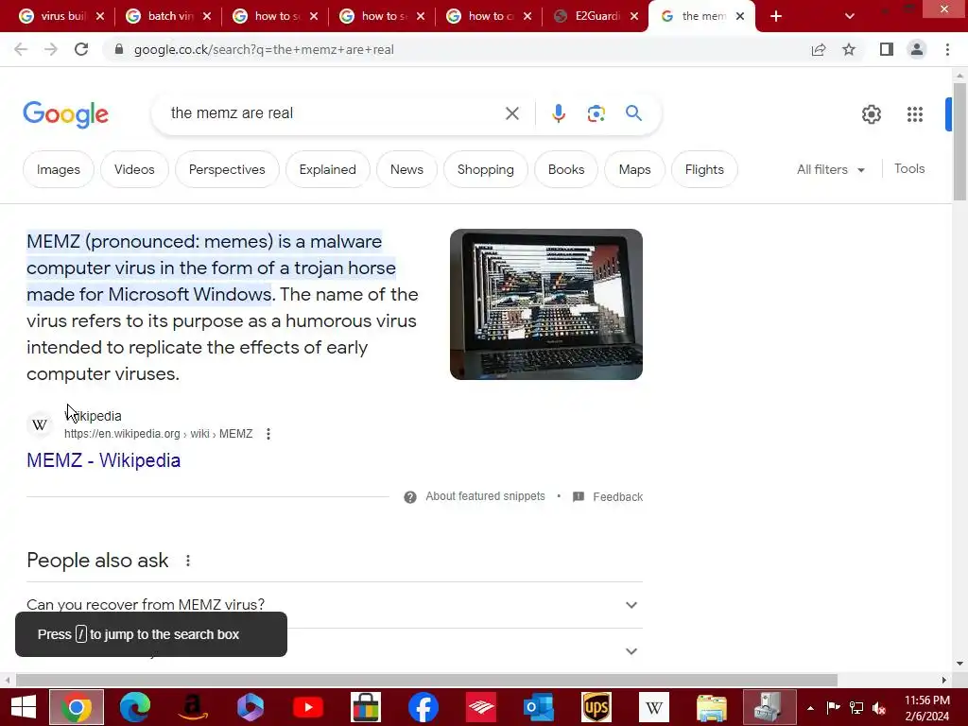Viewport: 968px width, 726px height.
Task: Click the browser back arrow
Action: coord(21,49)
